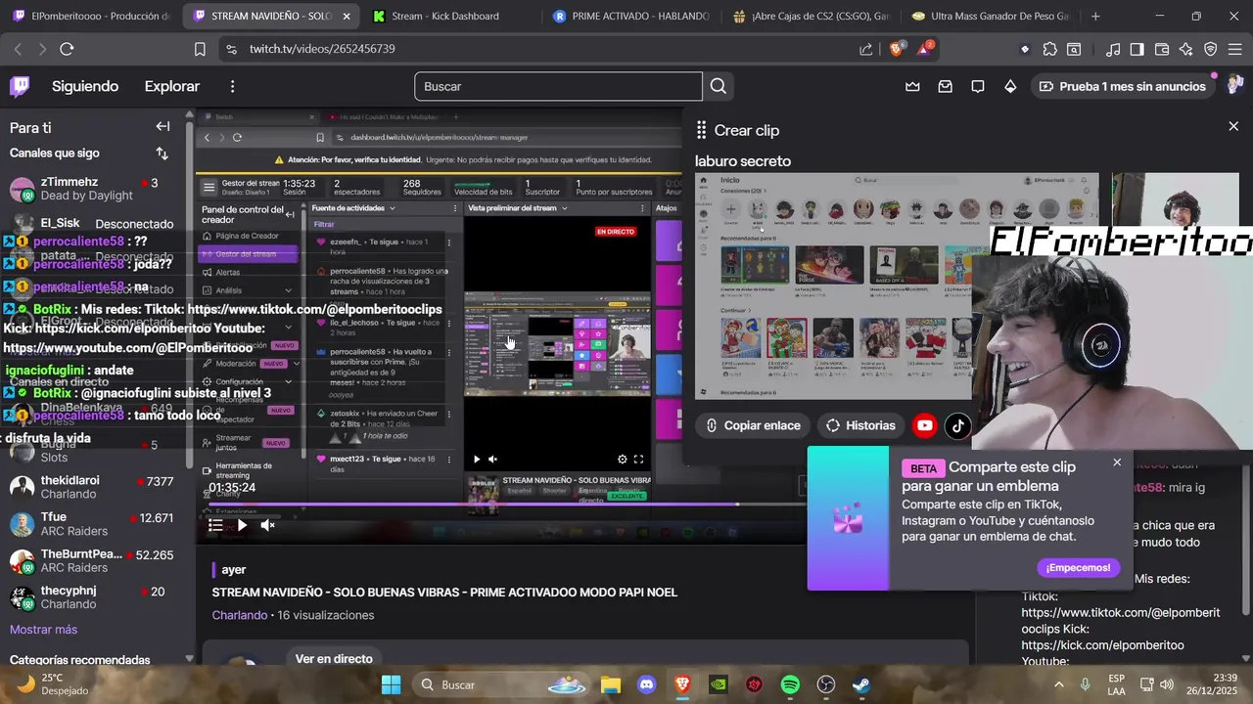Open the browser hamburger menu
Image resolution: width=1253 pixels, height=704 pixels.
tap(1235, 49)
